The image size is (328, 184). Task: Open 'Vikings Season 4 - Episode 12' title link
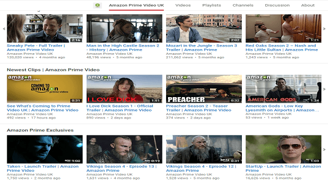tap(201, 168)
